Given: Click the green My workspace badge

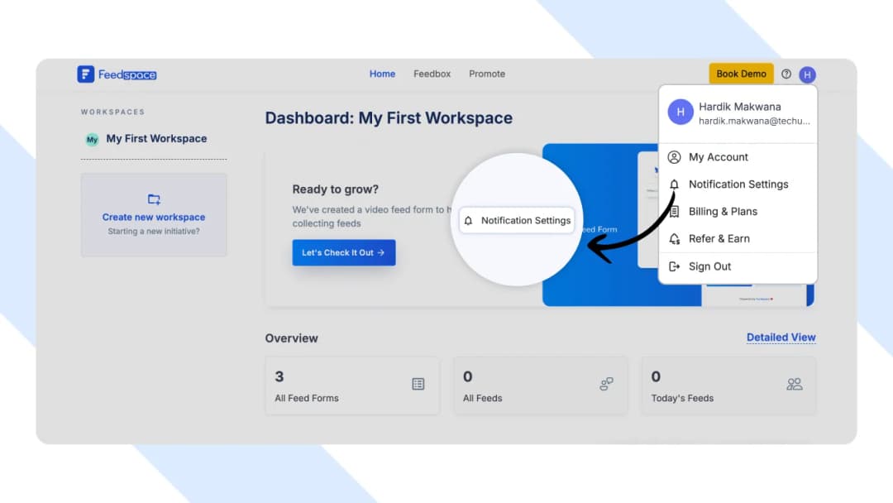Looking at the screenshot, I should coord(92,139).
